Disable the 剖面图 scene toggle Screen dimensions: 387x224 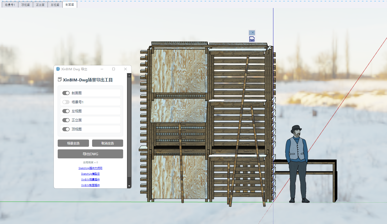66,93
